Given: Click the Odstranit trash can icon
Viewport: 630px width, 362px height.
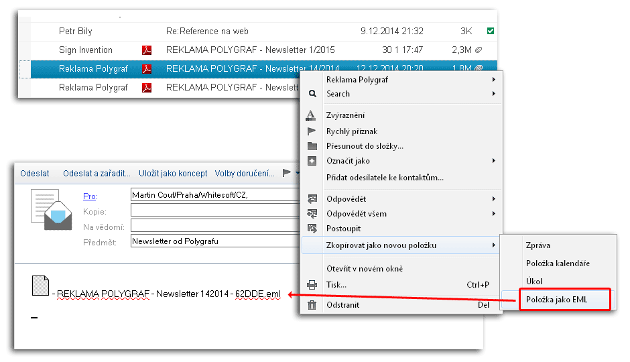Looking at the screenshot, I should [x=312, y=305].
